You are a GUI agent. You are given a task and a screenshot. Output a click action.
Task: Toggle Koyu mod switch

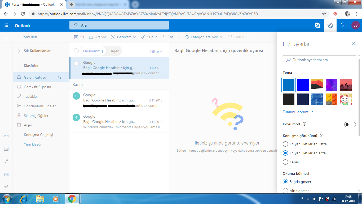(350, 124)
